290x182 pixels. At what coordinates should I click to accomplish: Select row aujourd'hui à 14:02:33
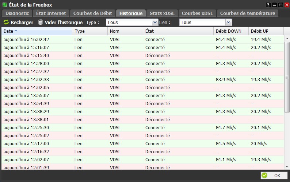[142, 80]
